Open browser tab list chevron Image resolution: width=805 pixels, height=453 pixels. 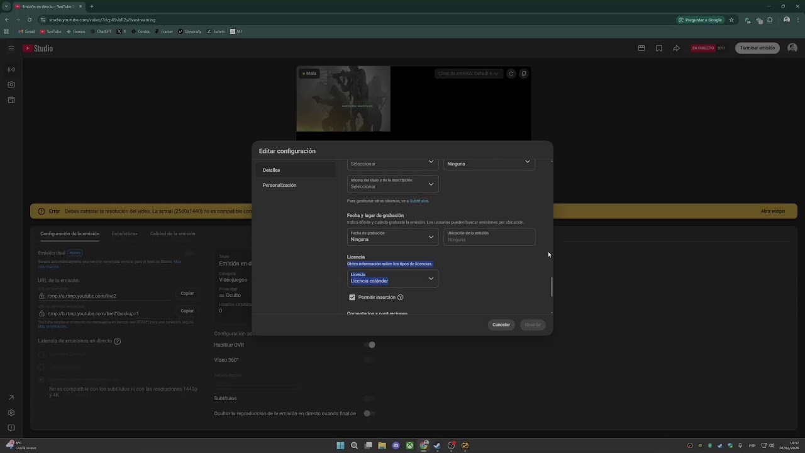[x=6, y=6]
